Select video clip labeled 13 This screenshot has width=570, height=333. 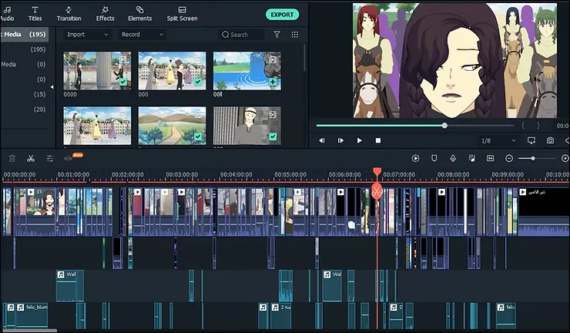click(x=40, y=211)
